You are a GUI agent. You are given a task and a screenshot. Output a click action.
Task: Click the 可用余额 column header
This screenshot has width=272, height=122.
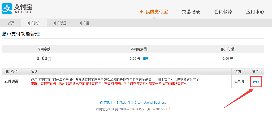click(x=44, y=49)
